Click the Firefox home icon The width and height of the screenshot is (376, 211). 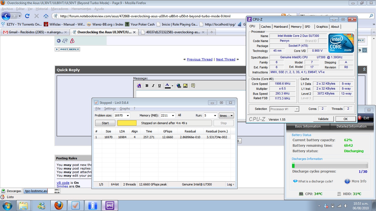click(x=46, y=16)
